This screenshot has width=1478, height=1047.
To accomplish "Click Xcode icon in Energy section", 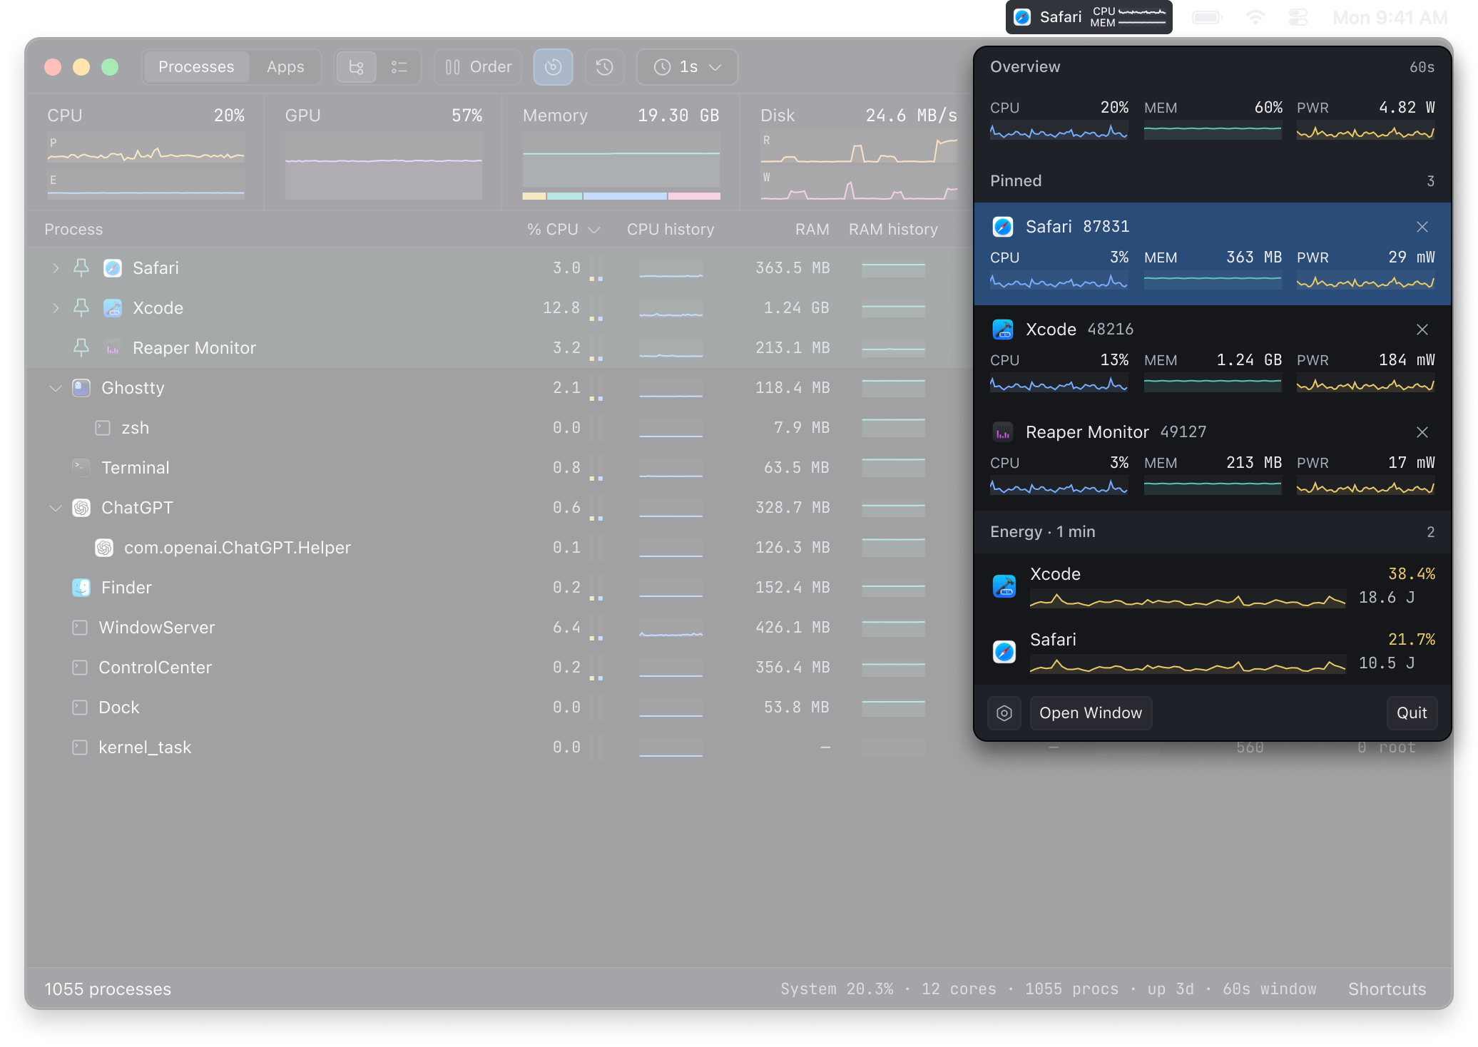I will click(x=1004, y=586).
